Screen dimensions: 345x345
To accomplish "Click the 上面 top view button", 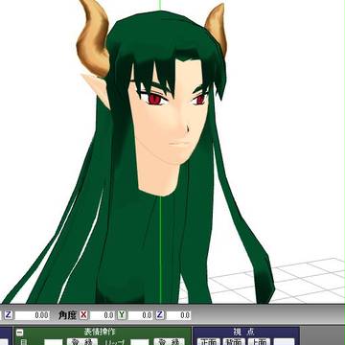I will tap(259, 342).
